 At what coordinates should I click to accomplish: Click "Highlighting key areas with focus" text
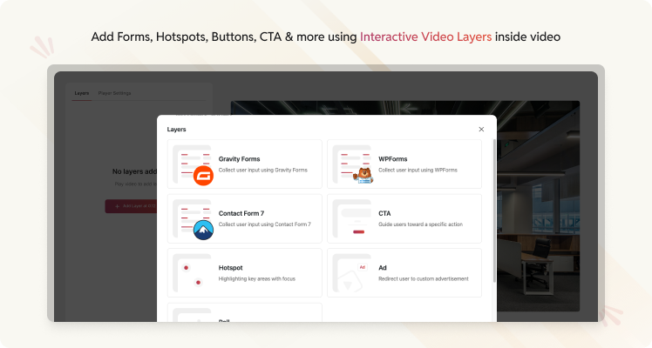click(258, 278)
